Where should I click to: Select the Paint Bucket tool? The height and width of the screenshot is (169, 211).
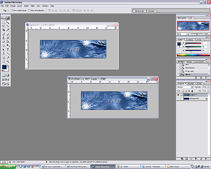click(x=8, y=42)
